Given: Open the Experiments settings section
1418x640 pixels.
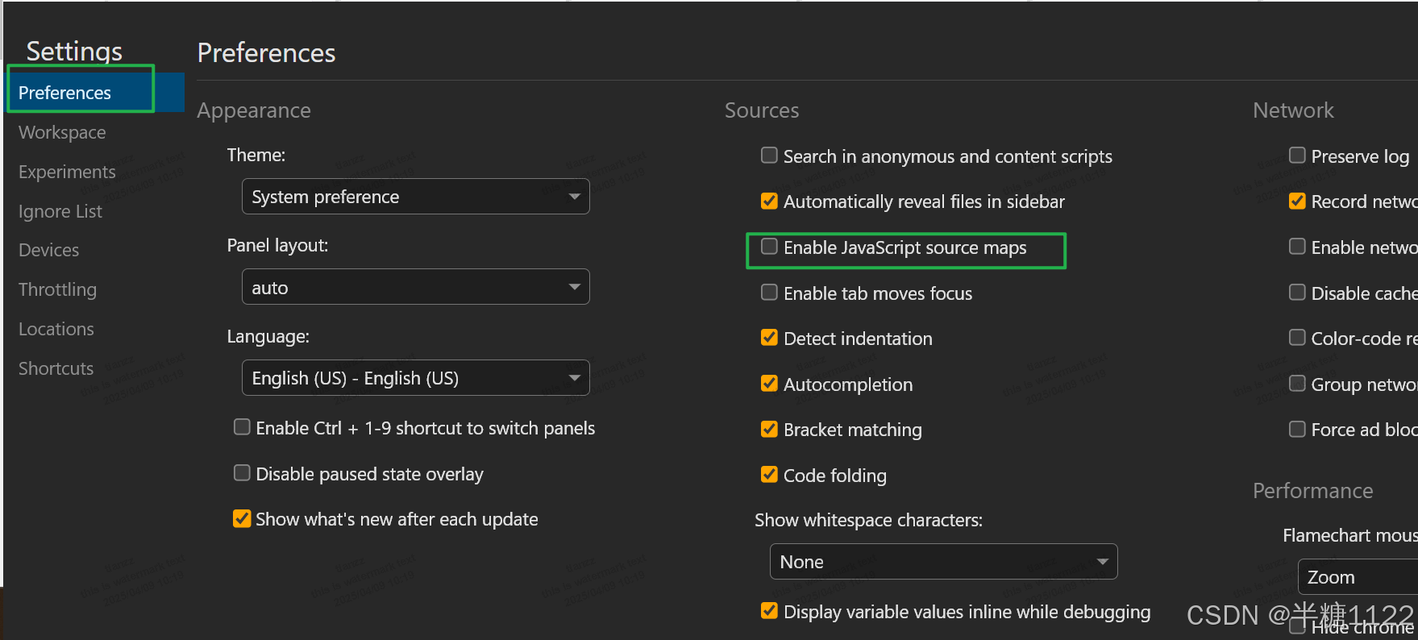Looking at the screenshot, I should (x=67, y=172).
